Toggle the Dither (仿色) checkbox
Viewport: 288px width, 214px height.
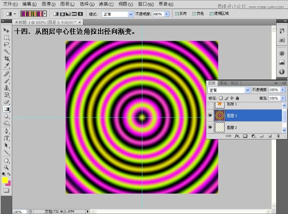pyautogui.click(x=194, y=14)
